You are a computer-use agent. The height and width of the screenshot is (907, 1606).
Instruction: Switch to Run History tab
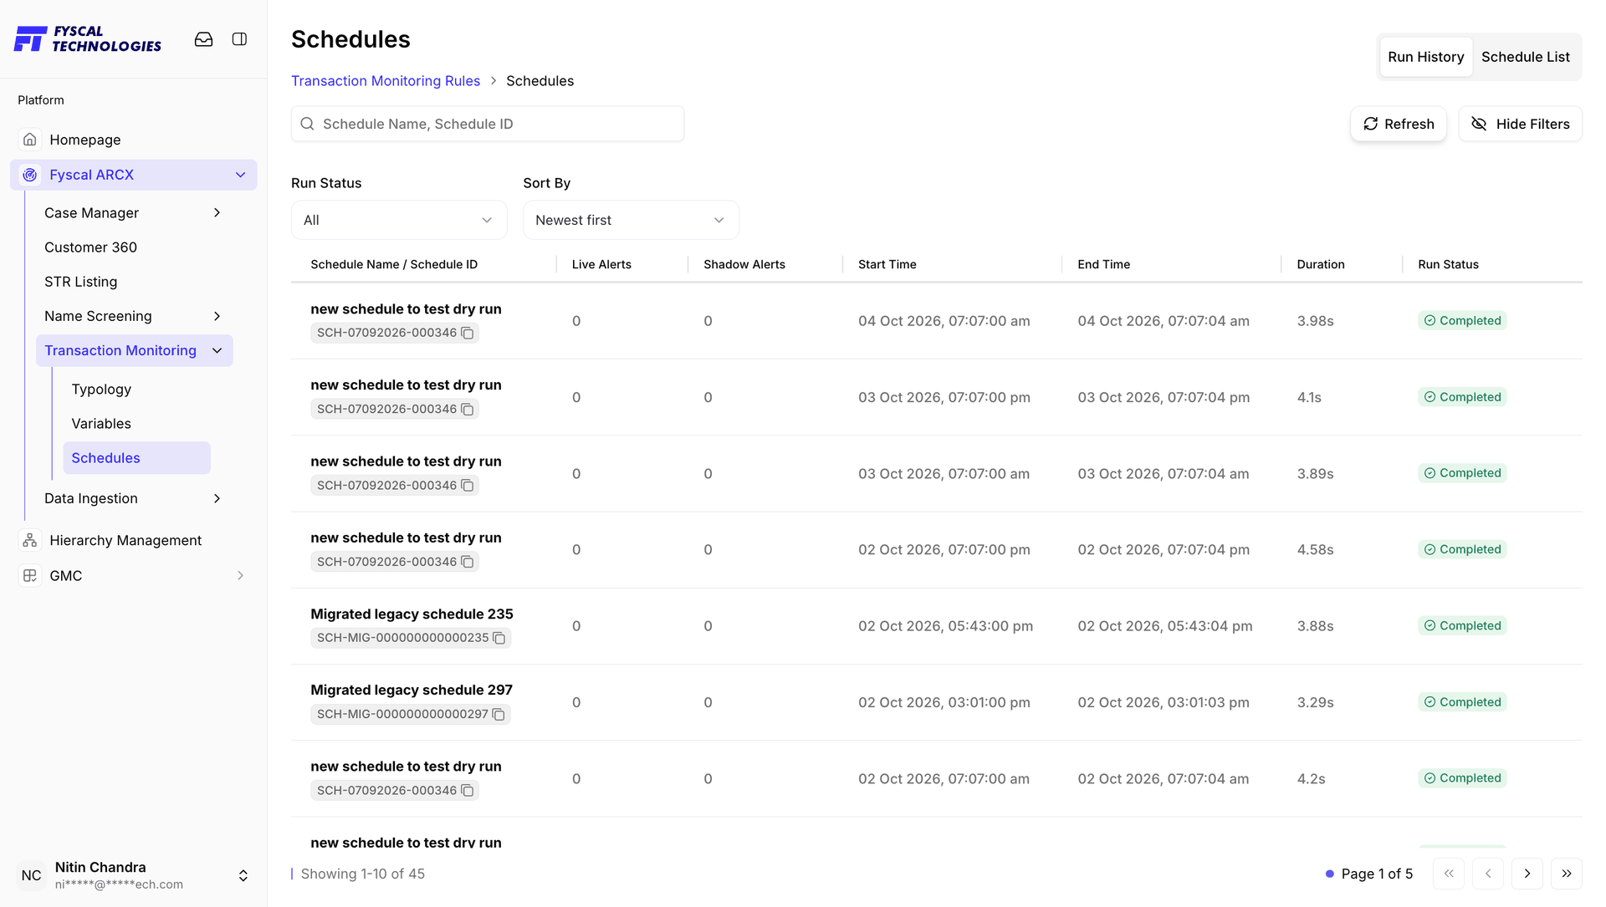(x=1426, y=57)
